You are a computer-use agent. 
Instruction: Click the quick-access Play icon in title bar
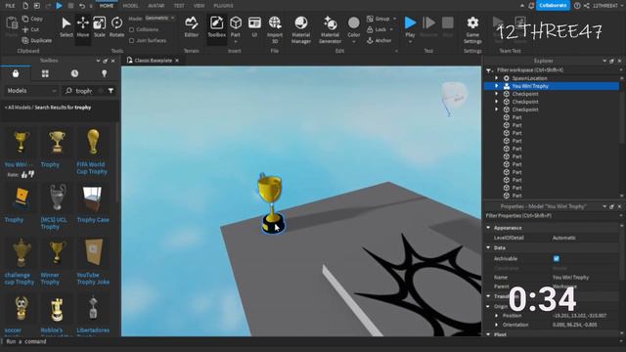point(59,6)
